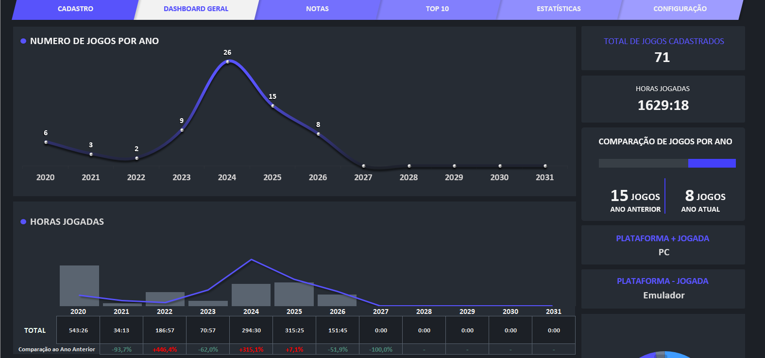Select the 34:13 total cell for 2021
The height and width of the screenshot is (358, 765).
coord(121,330)
